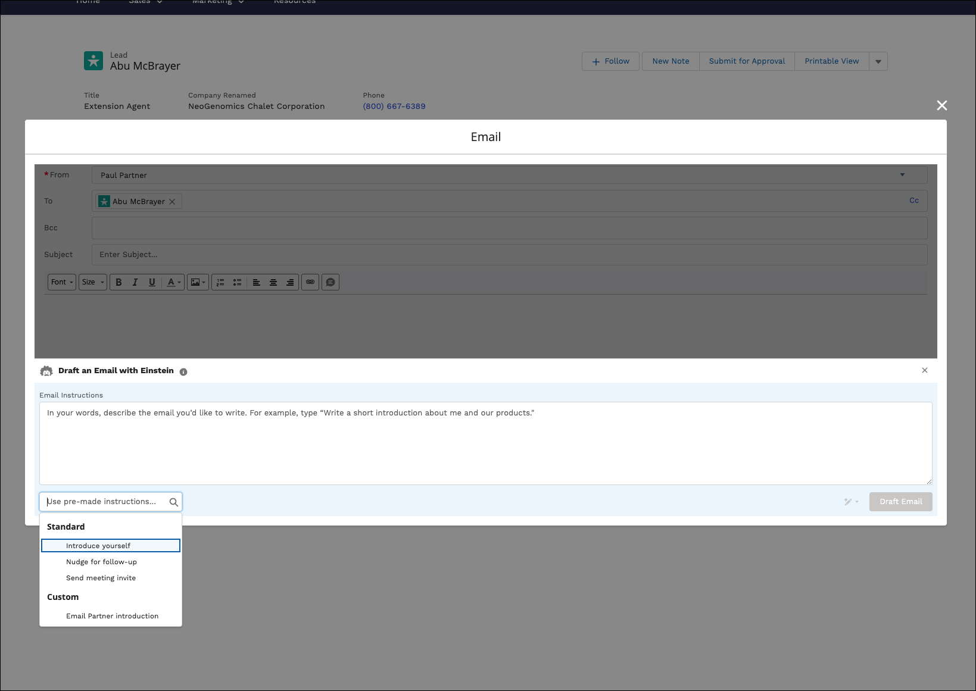Open the Resources navigation tab

point(295,2)
